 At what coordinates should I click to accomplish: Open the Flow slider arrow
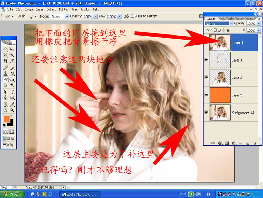[120, 16]
